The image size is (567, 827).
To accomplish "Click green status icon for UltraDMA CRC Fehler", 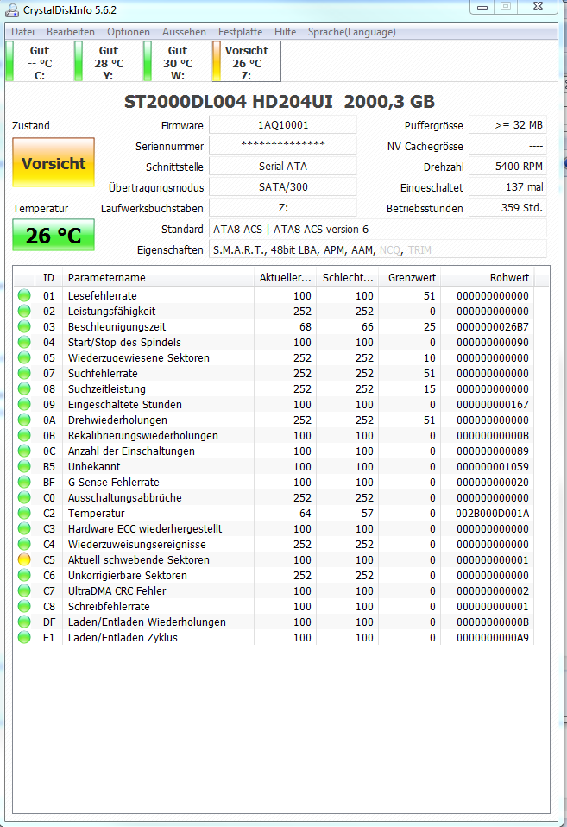I will click(24, 590).
